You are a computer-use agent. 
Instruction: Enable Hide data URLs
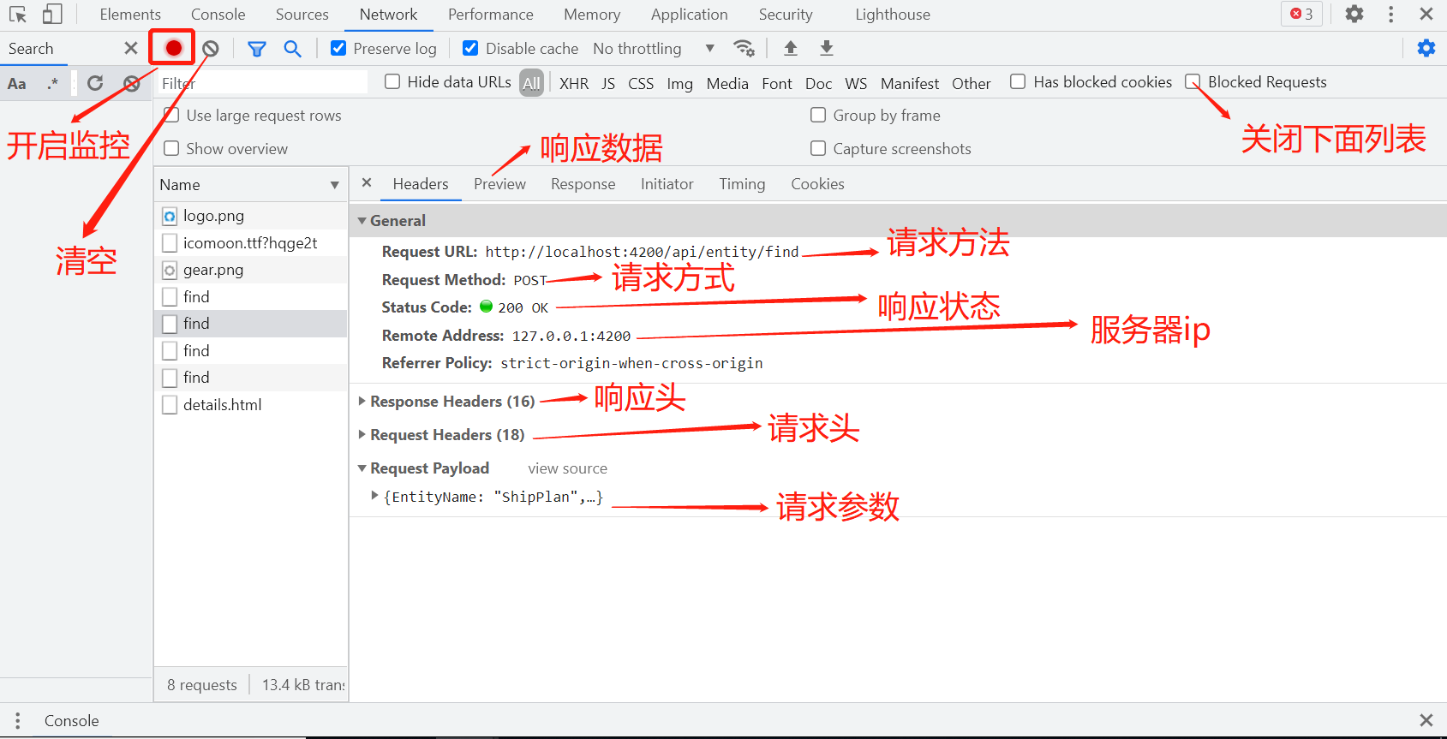pyautogui.click(x=392, y=81)
